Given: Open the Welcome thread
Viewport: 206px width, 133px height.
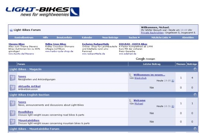Looking at the screenshot, I should [140, 100].
